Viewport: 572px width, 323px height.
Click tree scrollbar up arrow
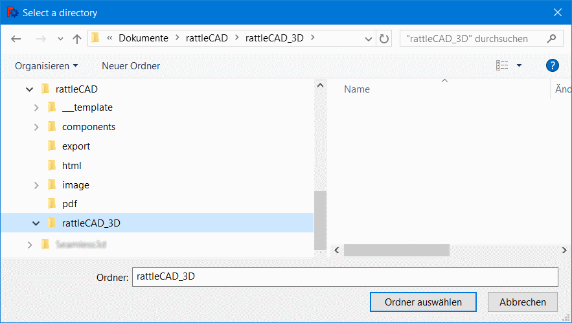(320, 85)
